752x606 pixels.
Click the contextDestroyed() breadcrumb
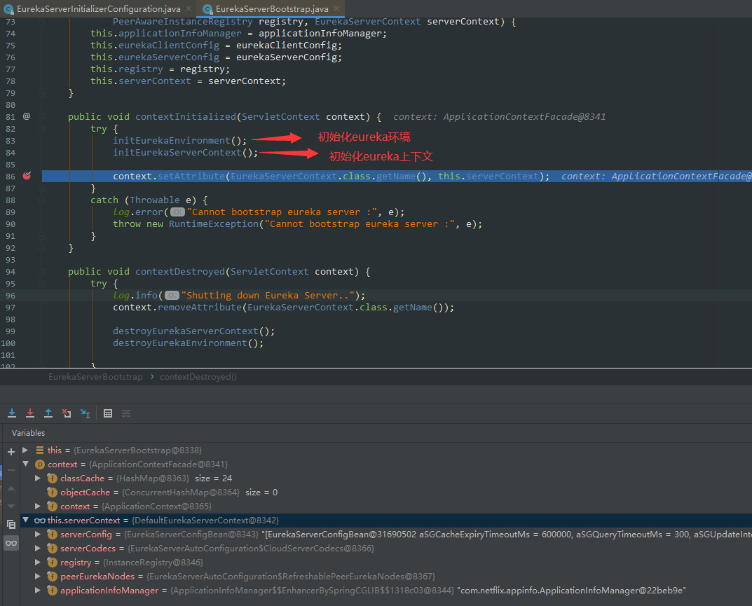coord(198,377)
